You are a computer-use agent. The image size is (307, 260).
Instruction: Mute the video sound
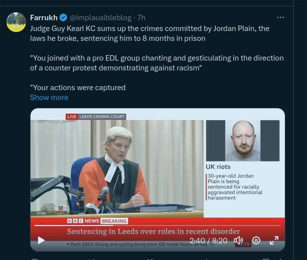coord(239,241)
